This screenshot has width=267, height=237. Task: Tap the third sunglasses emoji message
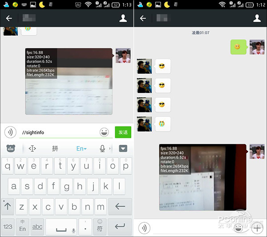click(x=162, y=104)
